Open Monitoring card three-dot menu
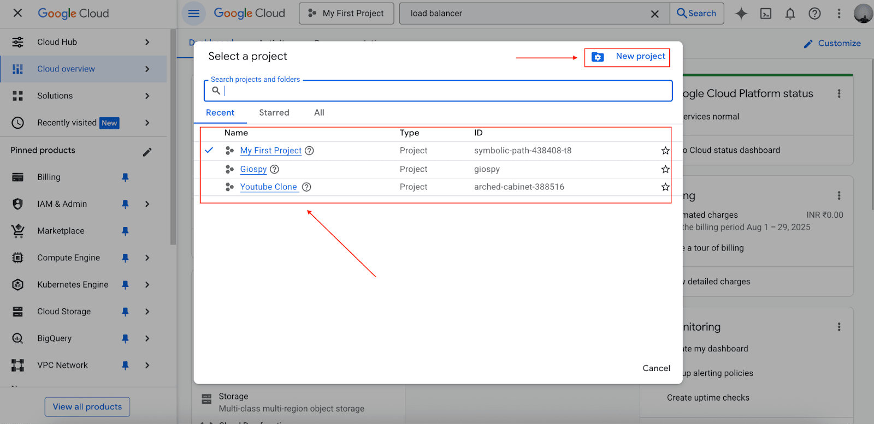Viewport: 874px width, 424px height. point(839,327)
